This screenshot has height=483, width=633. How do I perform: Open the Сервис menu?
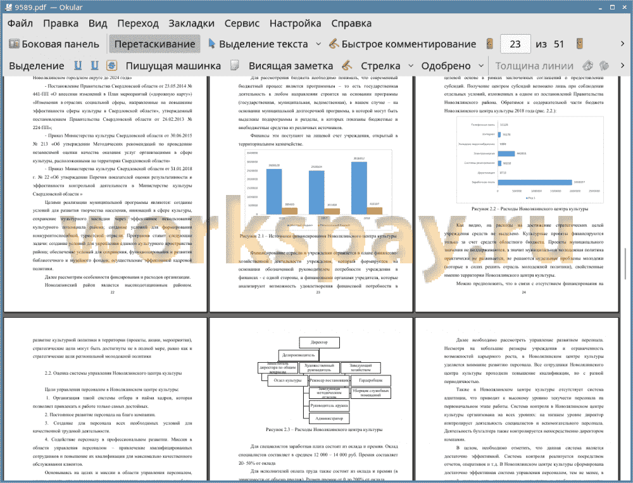[x=242, y=23]
